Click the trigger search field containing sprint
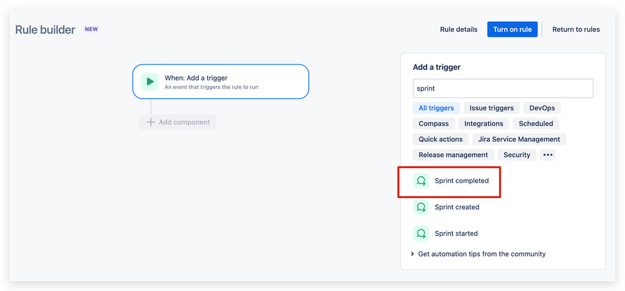625x291 pixels. point(503,89)
